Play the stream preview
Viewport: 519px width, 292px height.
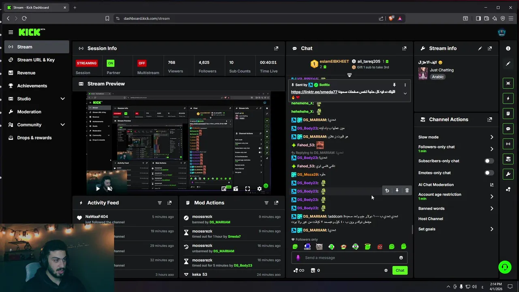click(98, 189)
